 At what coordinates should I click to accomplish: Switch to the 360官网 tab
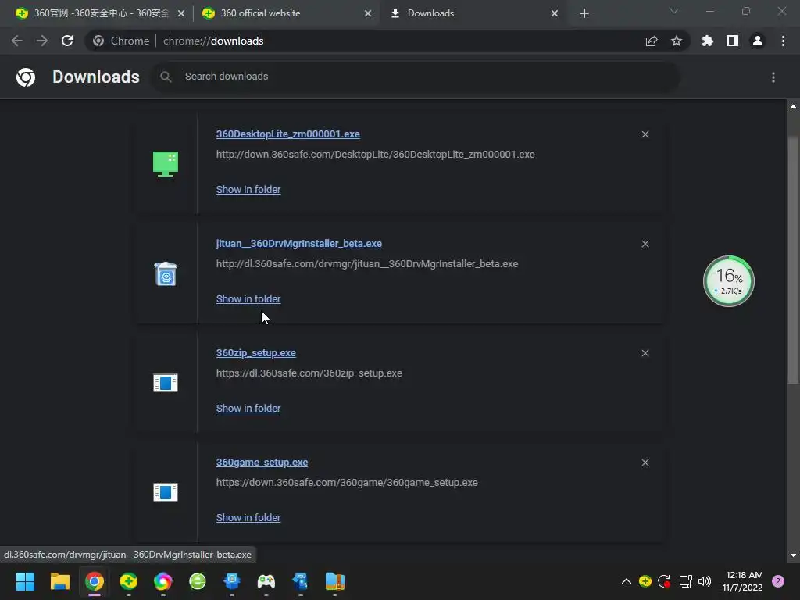[x=100, y=13]
